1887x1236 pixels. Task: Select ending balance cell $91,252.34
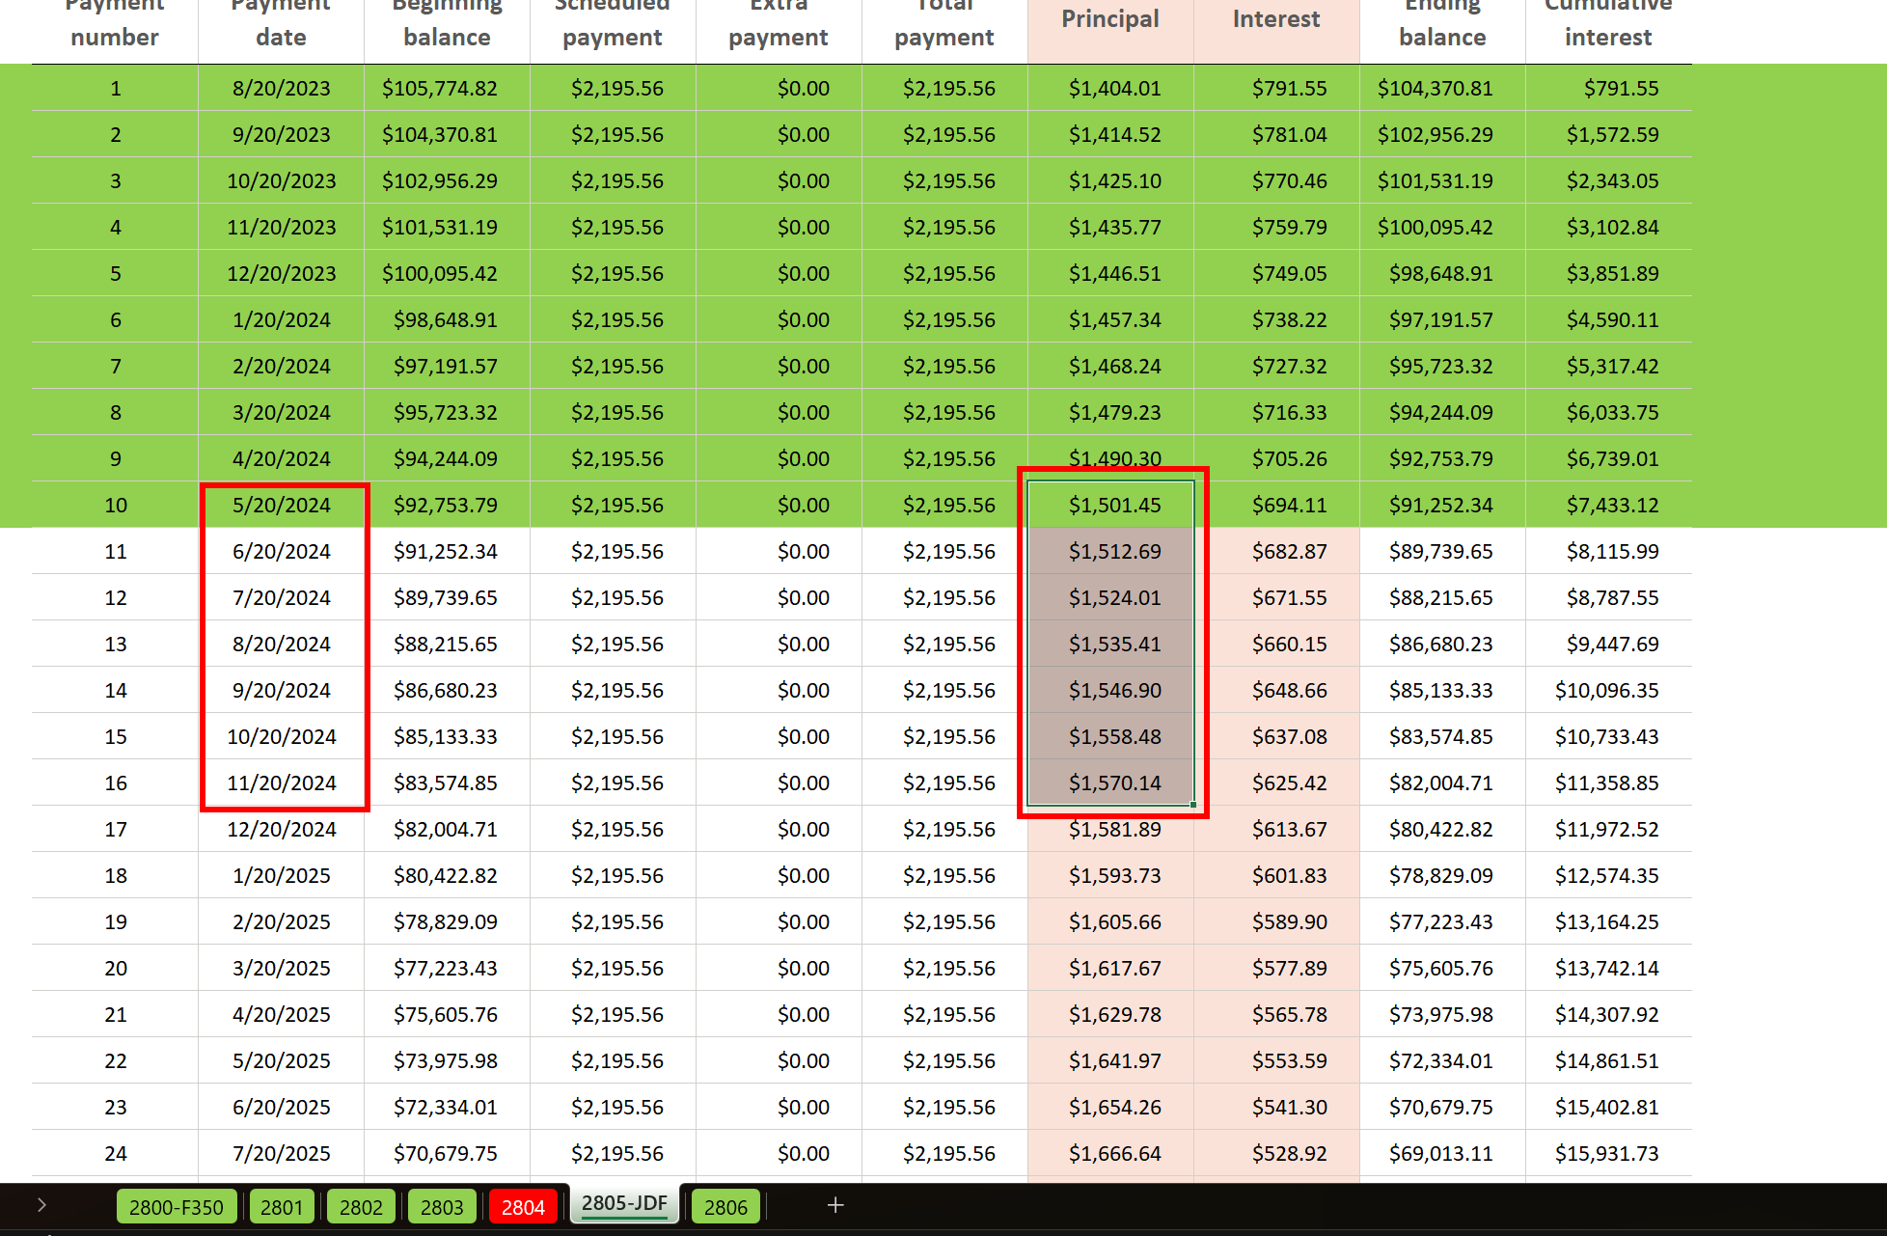coord(1440,505)
